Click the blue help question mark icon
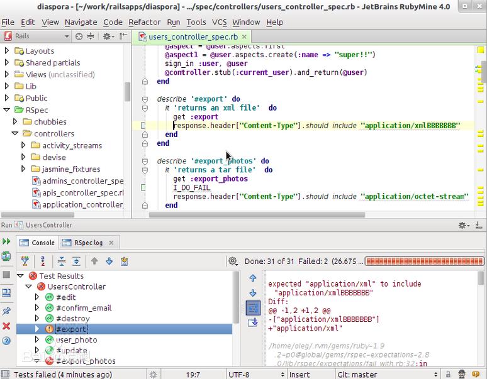 click(x=6, y=341)
